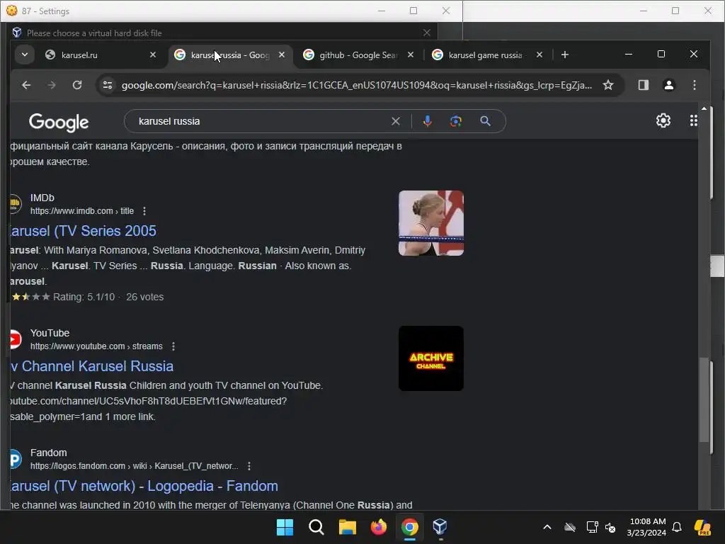Clear the search query with X

click(x=396, y=121)
